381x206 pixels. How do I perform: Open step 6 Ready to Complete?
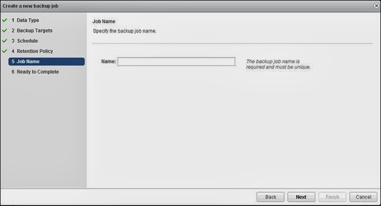point(35,72)
